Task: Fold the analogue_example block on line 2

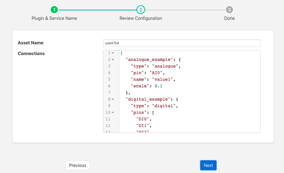Action: pyautogui.click(x=113, y=60)
